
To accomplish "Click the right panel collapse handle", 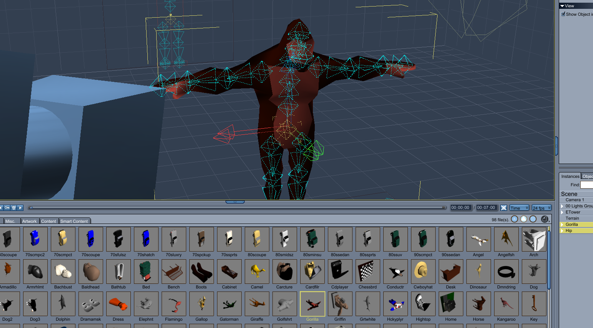I will (556, 146).
